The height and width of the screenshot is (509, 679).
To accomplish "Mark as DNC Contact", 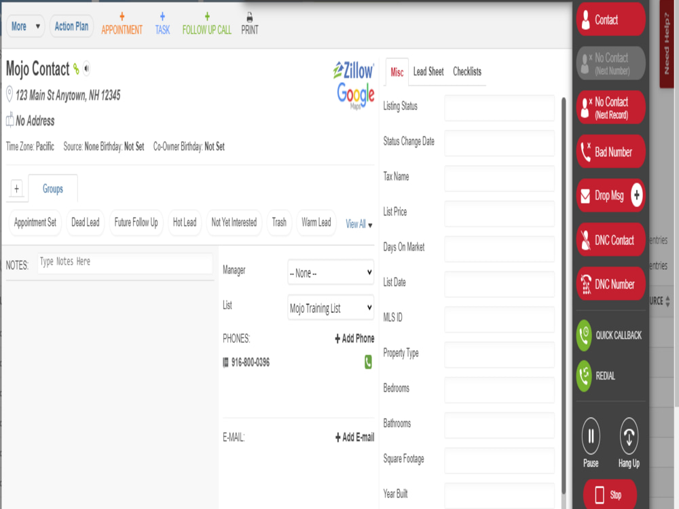I will [x=610, y=240].
